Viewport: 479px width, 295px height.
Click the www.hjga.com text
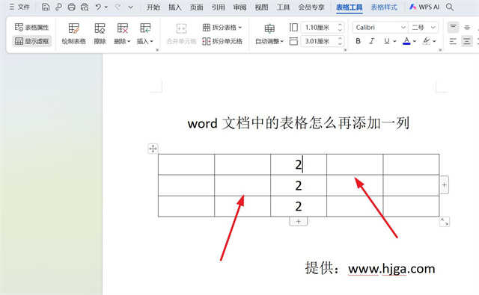coord(391,269)
